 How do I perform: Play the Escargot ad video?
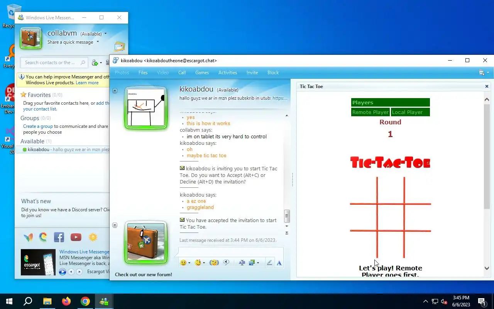[x=62, y=272]
